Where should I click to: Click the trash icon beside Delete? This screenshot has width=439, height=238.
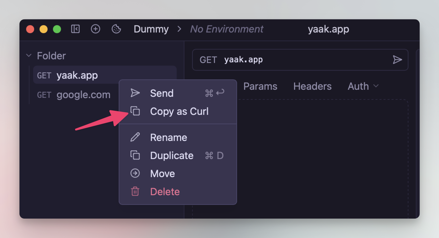tap(135, 191)
